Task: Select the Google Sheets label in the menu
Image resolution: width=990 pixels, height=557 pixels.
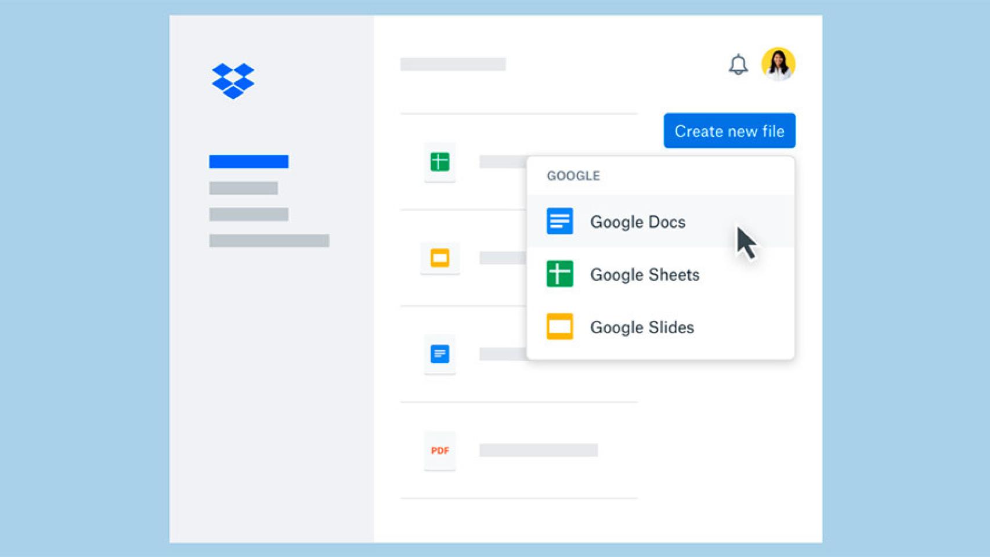Action: (x=644, y=274)
